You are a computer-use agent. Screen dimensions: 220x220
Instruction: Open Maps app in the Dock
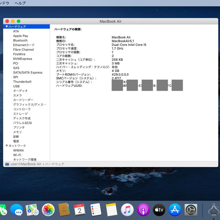pyautogui.click(x=32, y=210)
